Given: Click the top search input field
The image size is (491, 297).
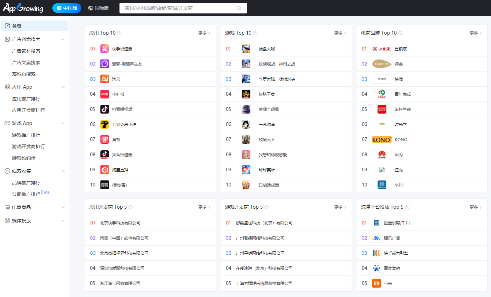Looking at the screenshot, I should [178, 8].
